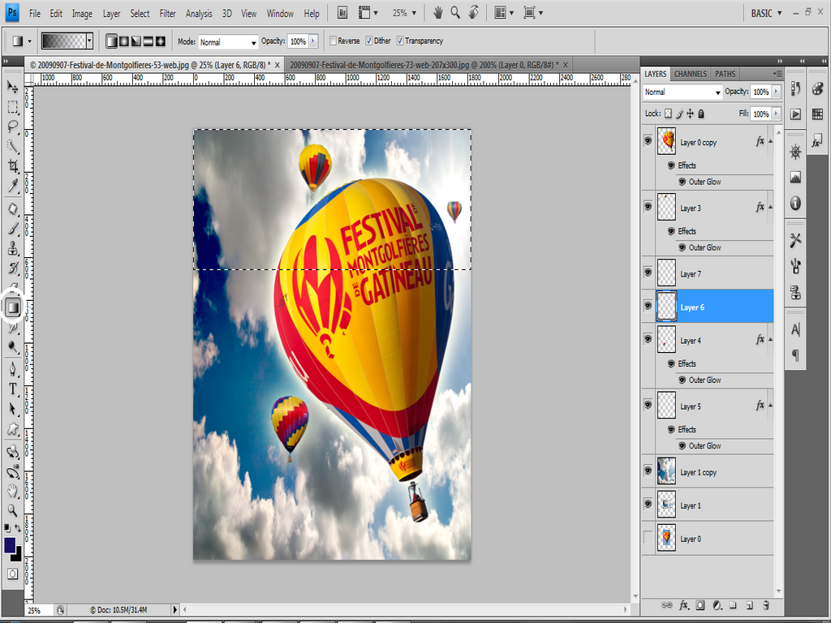
Task: Collapse effects of Layer 0 copy
Action: (770, 141)
